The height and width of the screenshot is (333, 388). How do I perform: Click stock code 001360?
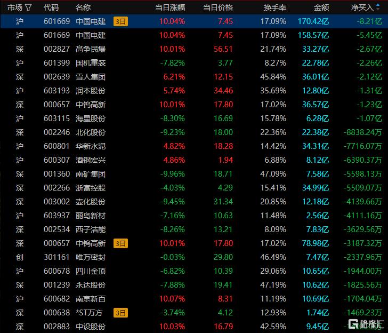(56, 174)
